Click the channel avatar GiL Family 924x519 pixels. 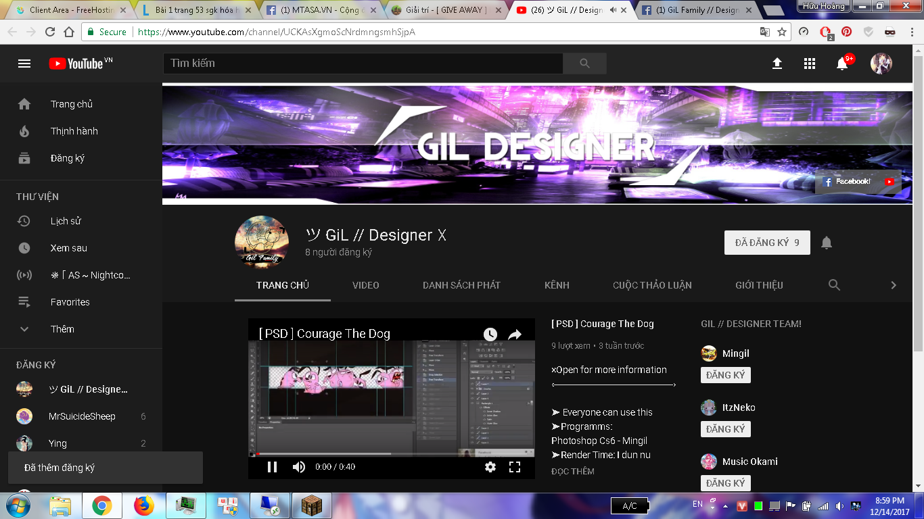pyautogui.click(x=262, y=243)
